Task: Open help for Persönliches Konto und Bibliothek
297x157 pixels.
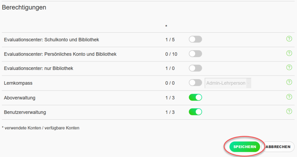Action: pos(289,53)
